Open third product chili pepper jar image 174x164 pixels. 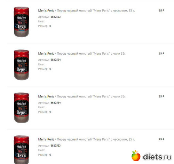[21, 108]
